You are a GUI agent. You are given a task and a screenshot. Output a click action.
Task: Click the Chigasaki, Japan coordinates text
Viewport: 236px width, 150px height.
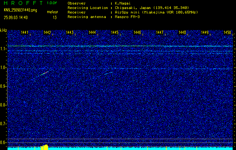coord(152,7)
